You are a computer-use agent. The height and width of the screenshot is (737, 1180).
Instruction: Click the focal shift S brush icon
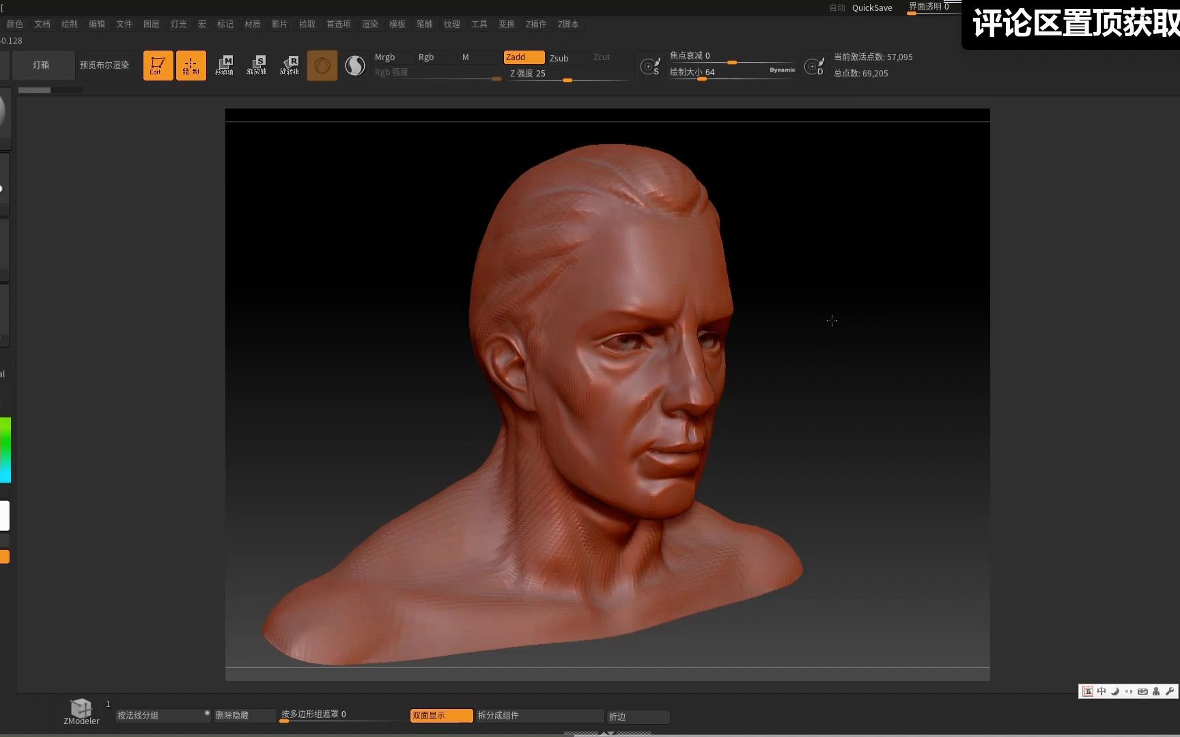[650, 66]
